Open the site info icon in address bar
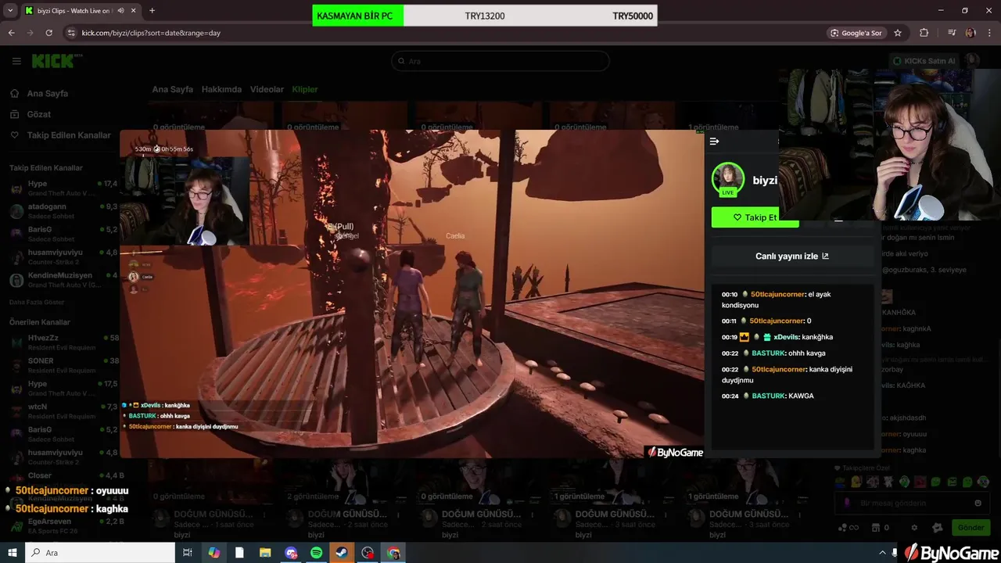Screen dimensions: 1001x563 (72, 33)
